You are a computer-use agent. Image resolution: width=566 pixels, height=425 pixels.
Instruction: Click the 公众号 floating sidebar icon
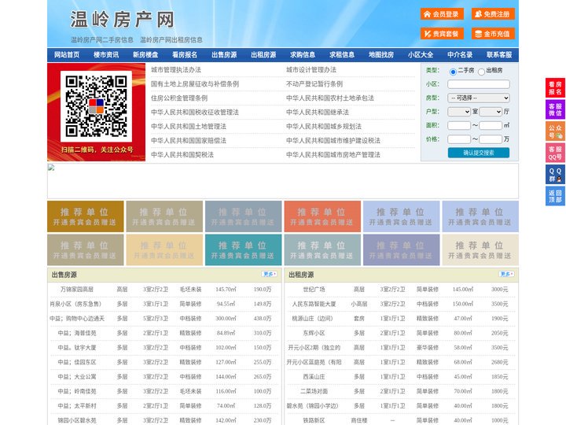pos(555,131)
